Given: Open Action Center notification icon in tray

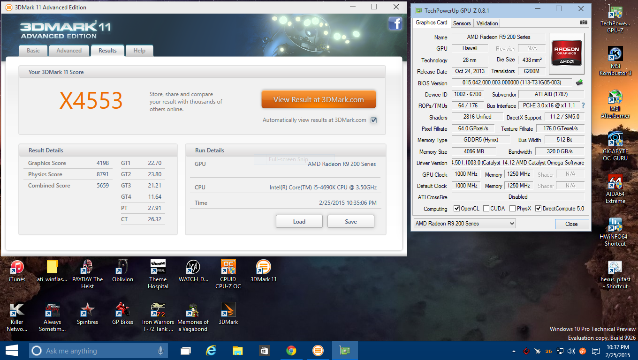Looking at the screenshot, I should coord(596,351).
